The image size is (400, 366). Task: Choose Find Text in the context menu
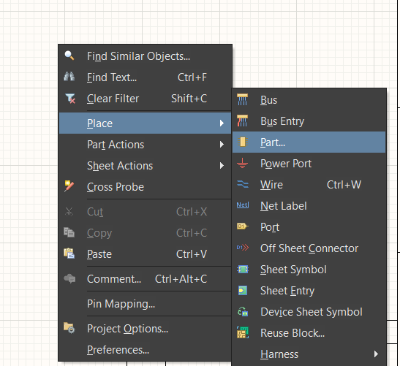[145, 77]
